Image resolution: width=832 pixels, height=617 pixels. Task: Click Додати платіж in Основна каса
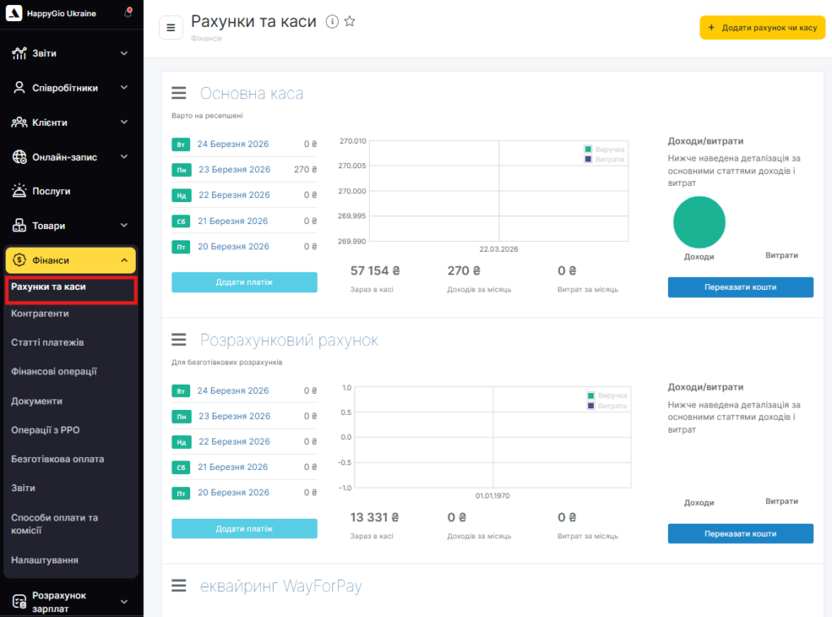point(244,283)
